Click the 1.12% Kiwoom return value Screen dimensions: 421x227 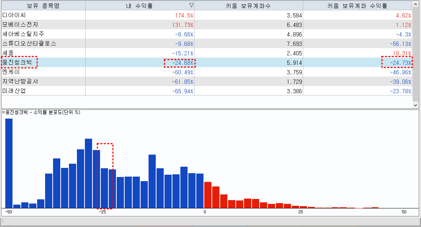tap(404, 25)
